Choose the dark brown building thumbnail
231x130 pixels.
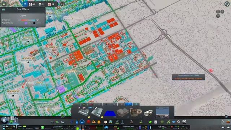[123, 112]
